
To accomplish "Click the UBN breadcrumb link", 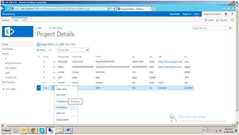I will click(x=39, y=28).
